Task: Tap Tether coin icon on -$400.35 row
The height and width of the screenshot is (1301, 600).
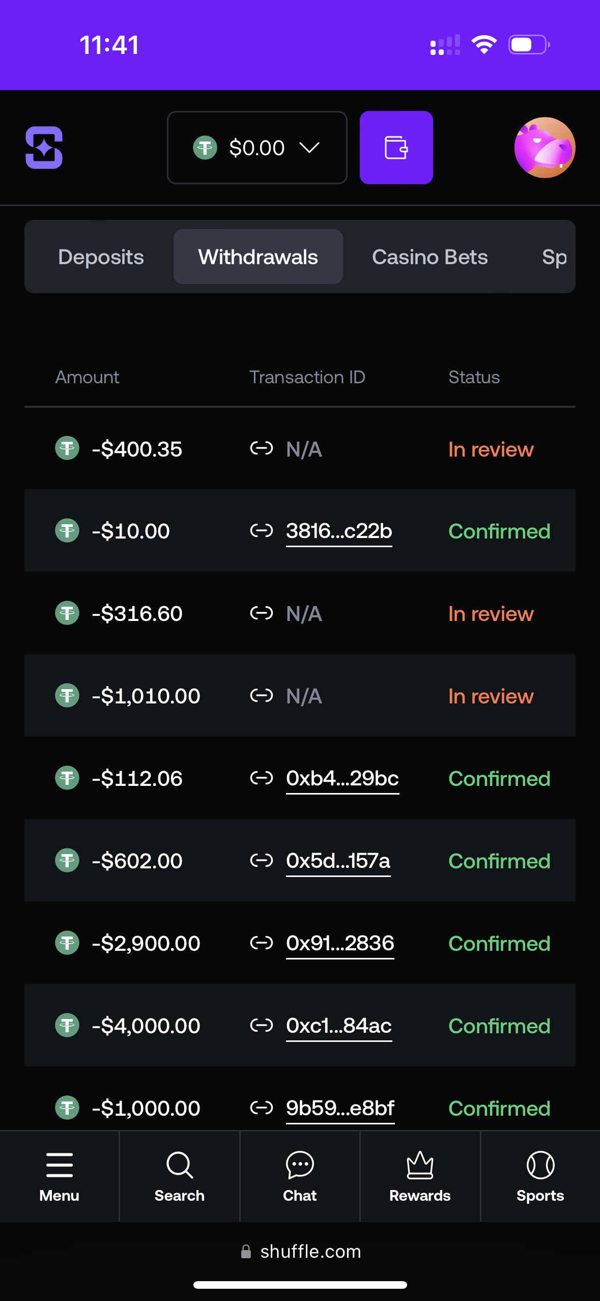Action: click(x=67, y=448)
